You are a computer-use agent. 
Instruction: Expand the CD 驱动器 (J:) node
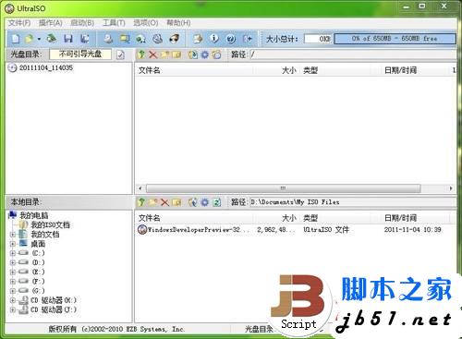click(x=13, y=309)
